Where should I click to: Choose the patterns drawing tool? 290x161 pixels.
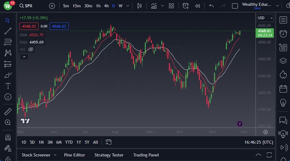(8, 53)
